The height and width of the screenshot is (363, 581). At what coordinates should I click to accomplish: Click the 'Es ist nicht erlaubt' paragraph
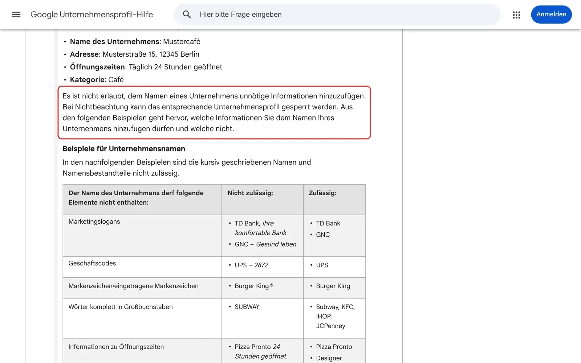(214, 113)
